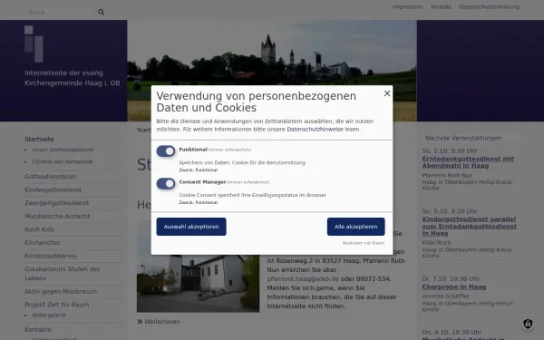Open Kindergottesdienst parallel zum Erntedankgottesdienst event
Image resolution: width=544 pixels, height=340 pixels.
[470, 226]
